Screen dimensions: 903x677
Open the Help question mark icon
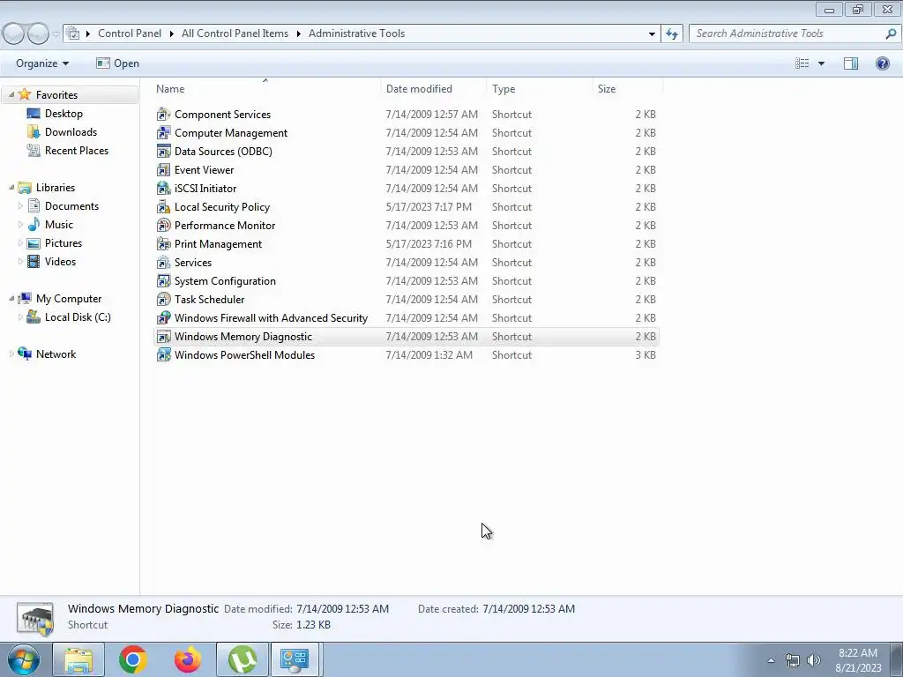pyautogui.click(x=882, y=63)
